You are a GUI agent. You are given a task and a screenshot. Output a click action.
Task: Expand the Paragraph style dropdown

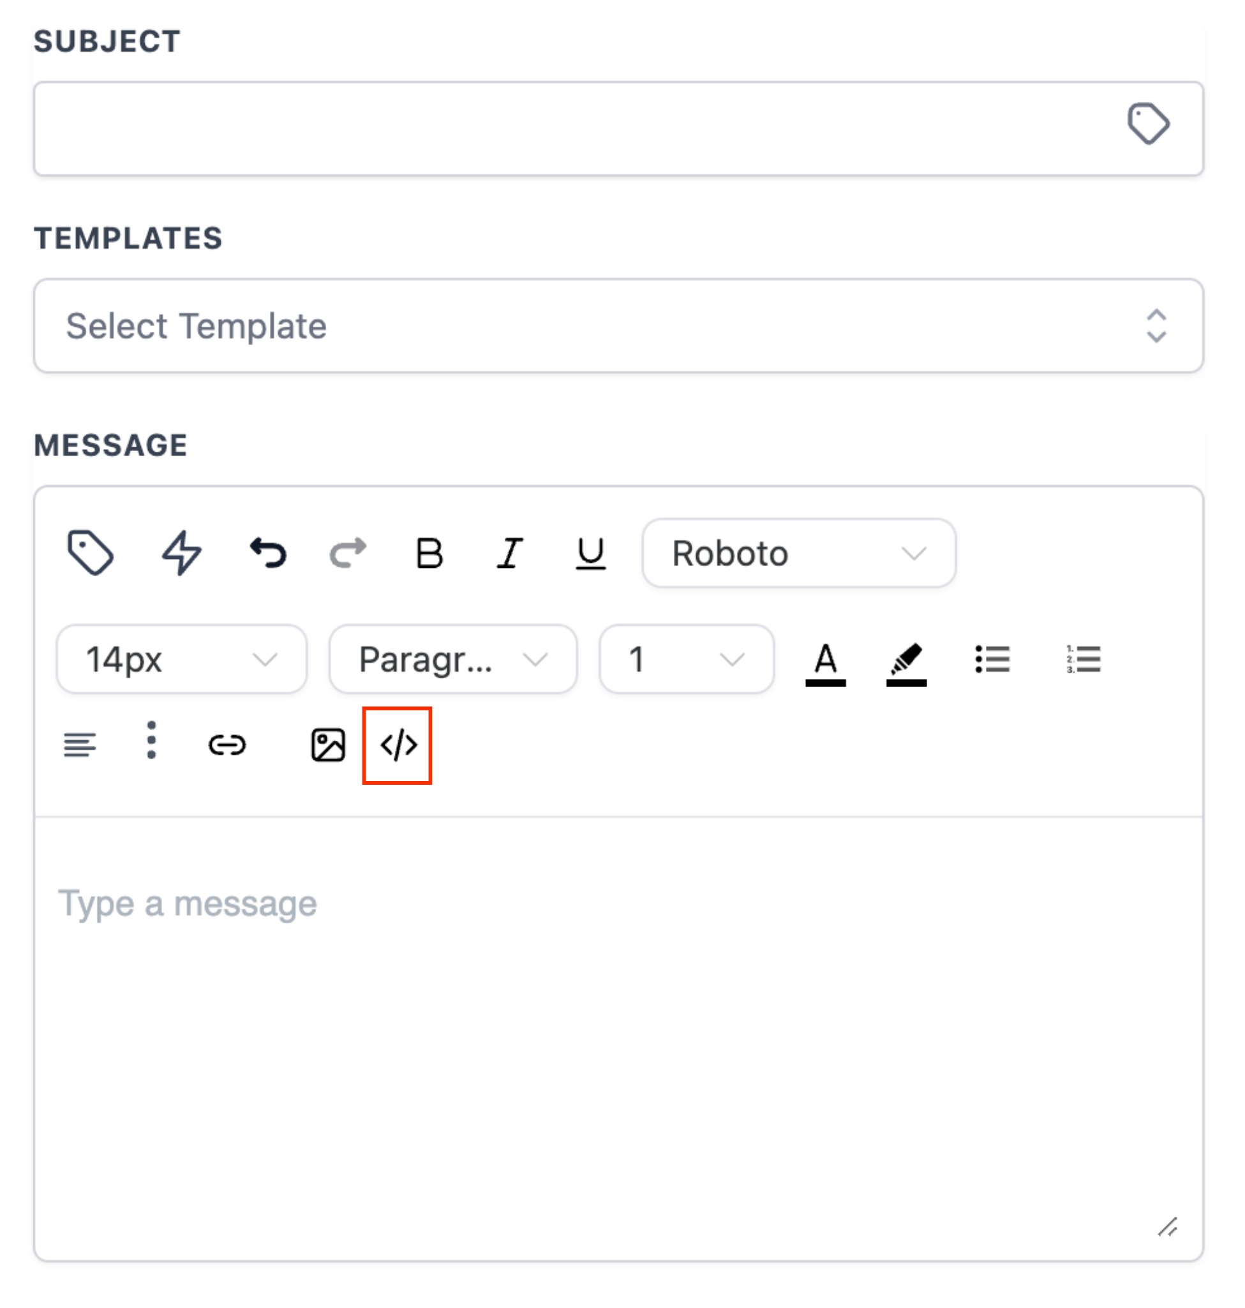click(x=452, y=660)
